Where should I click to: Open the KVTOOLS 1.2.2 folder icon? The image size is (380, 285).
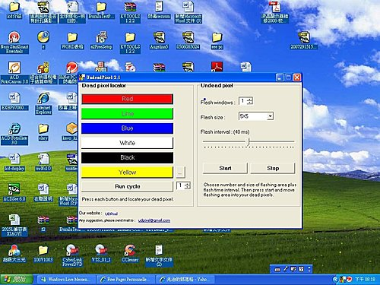tap(130, 43)
